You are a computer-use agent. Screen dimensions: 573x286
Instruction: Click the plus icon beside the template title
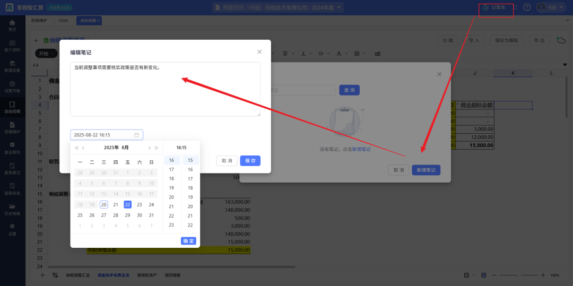coord(36,40)
